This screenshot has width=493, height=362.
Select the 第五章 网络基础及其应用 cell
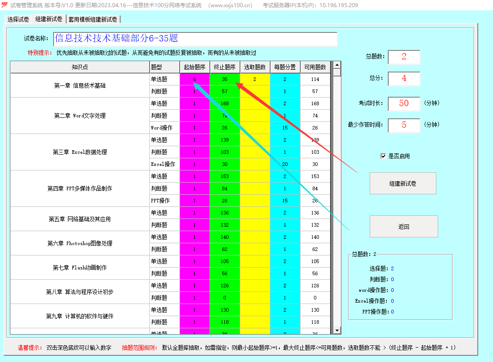[80, 219]
